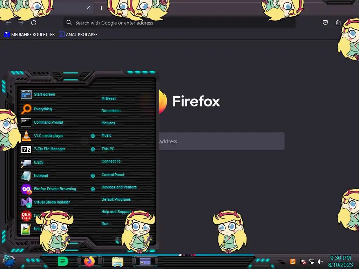The image size is (359, 269).
Task: Open Firefox extensions menu
Action: click(x=338, y=22)
